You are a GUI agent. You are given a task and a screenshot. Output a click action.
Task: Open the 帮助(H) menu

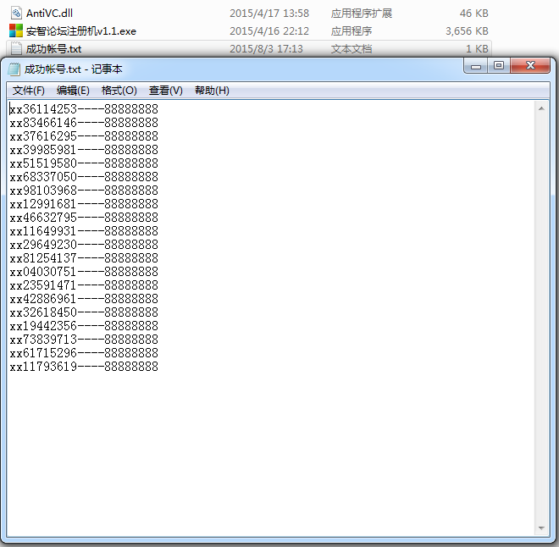pos(212,91)
